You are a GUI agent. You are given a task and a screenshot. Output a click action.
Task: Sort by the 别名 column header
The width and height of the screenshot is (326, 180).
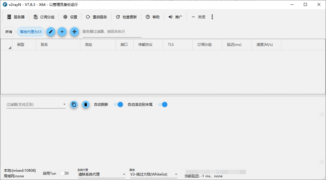[58, 45]
